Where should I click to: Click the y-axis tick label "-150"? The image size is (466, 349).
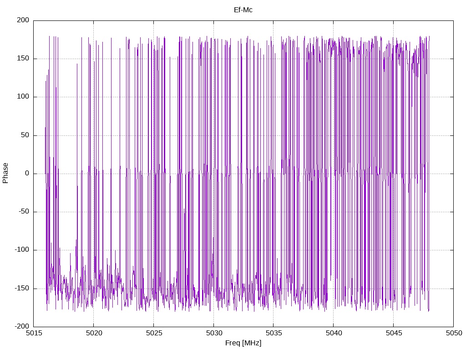pos(22,289)
